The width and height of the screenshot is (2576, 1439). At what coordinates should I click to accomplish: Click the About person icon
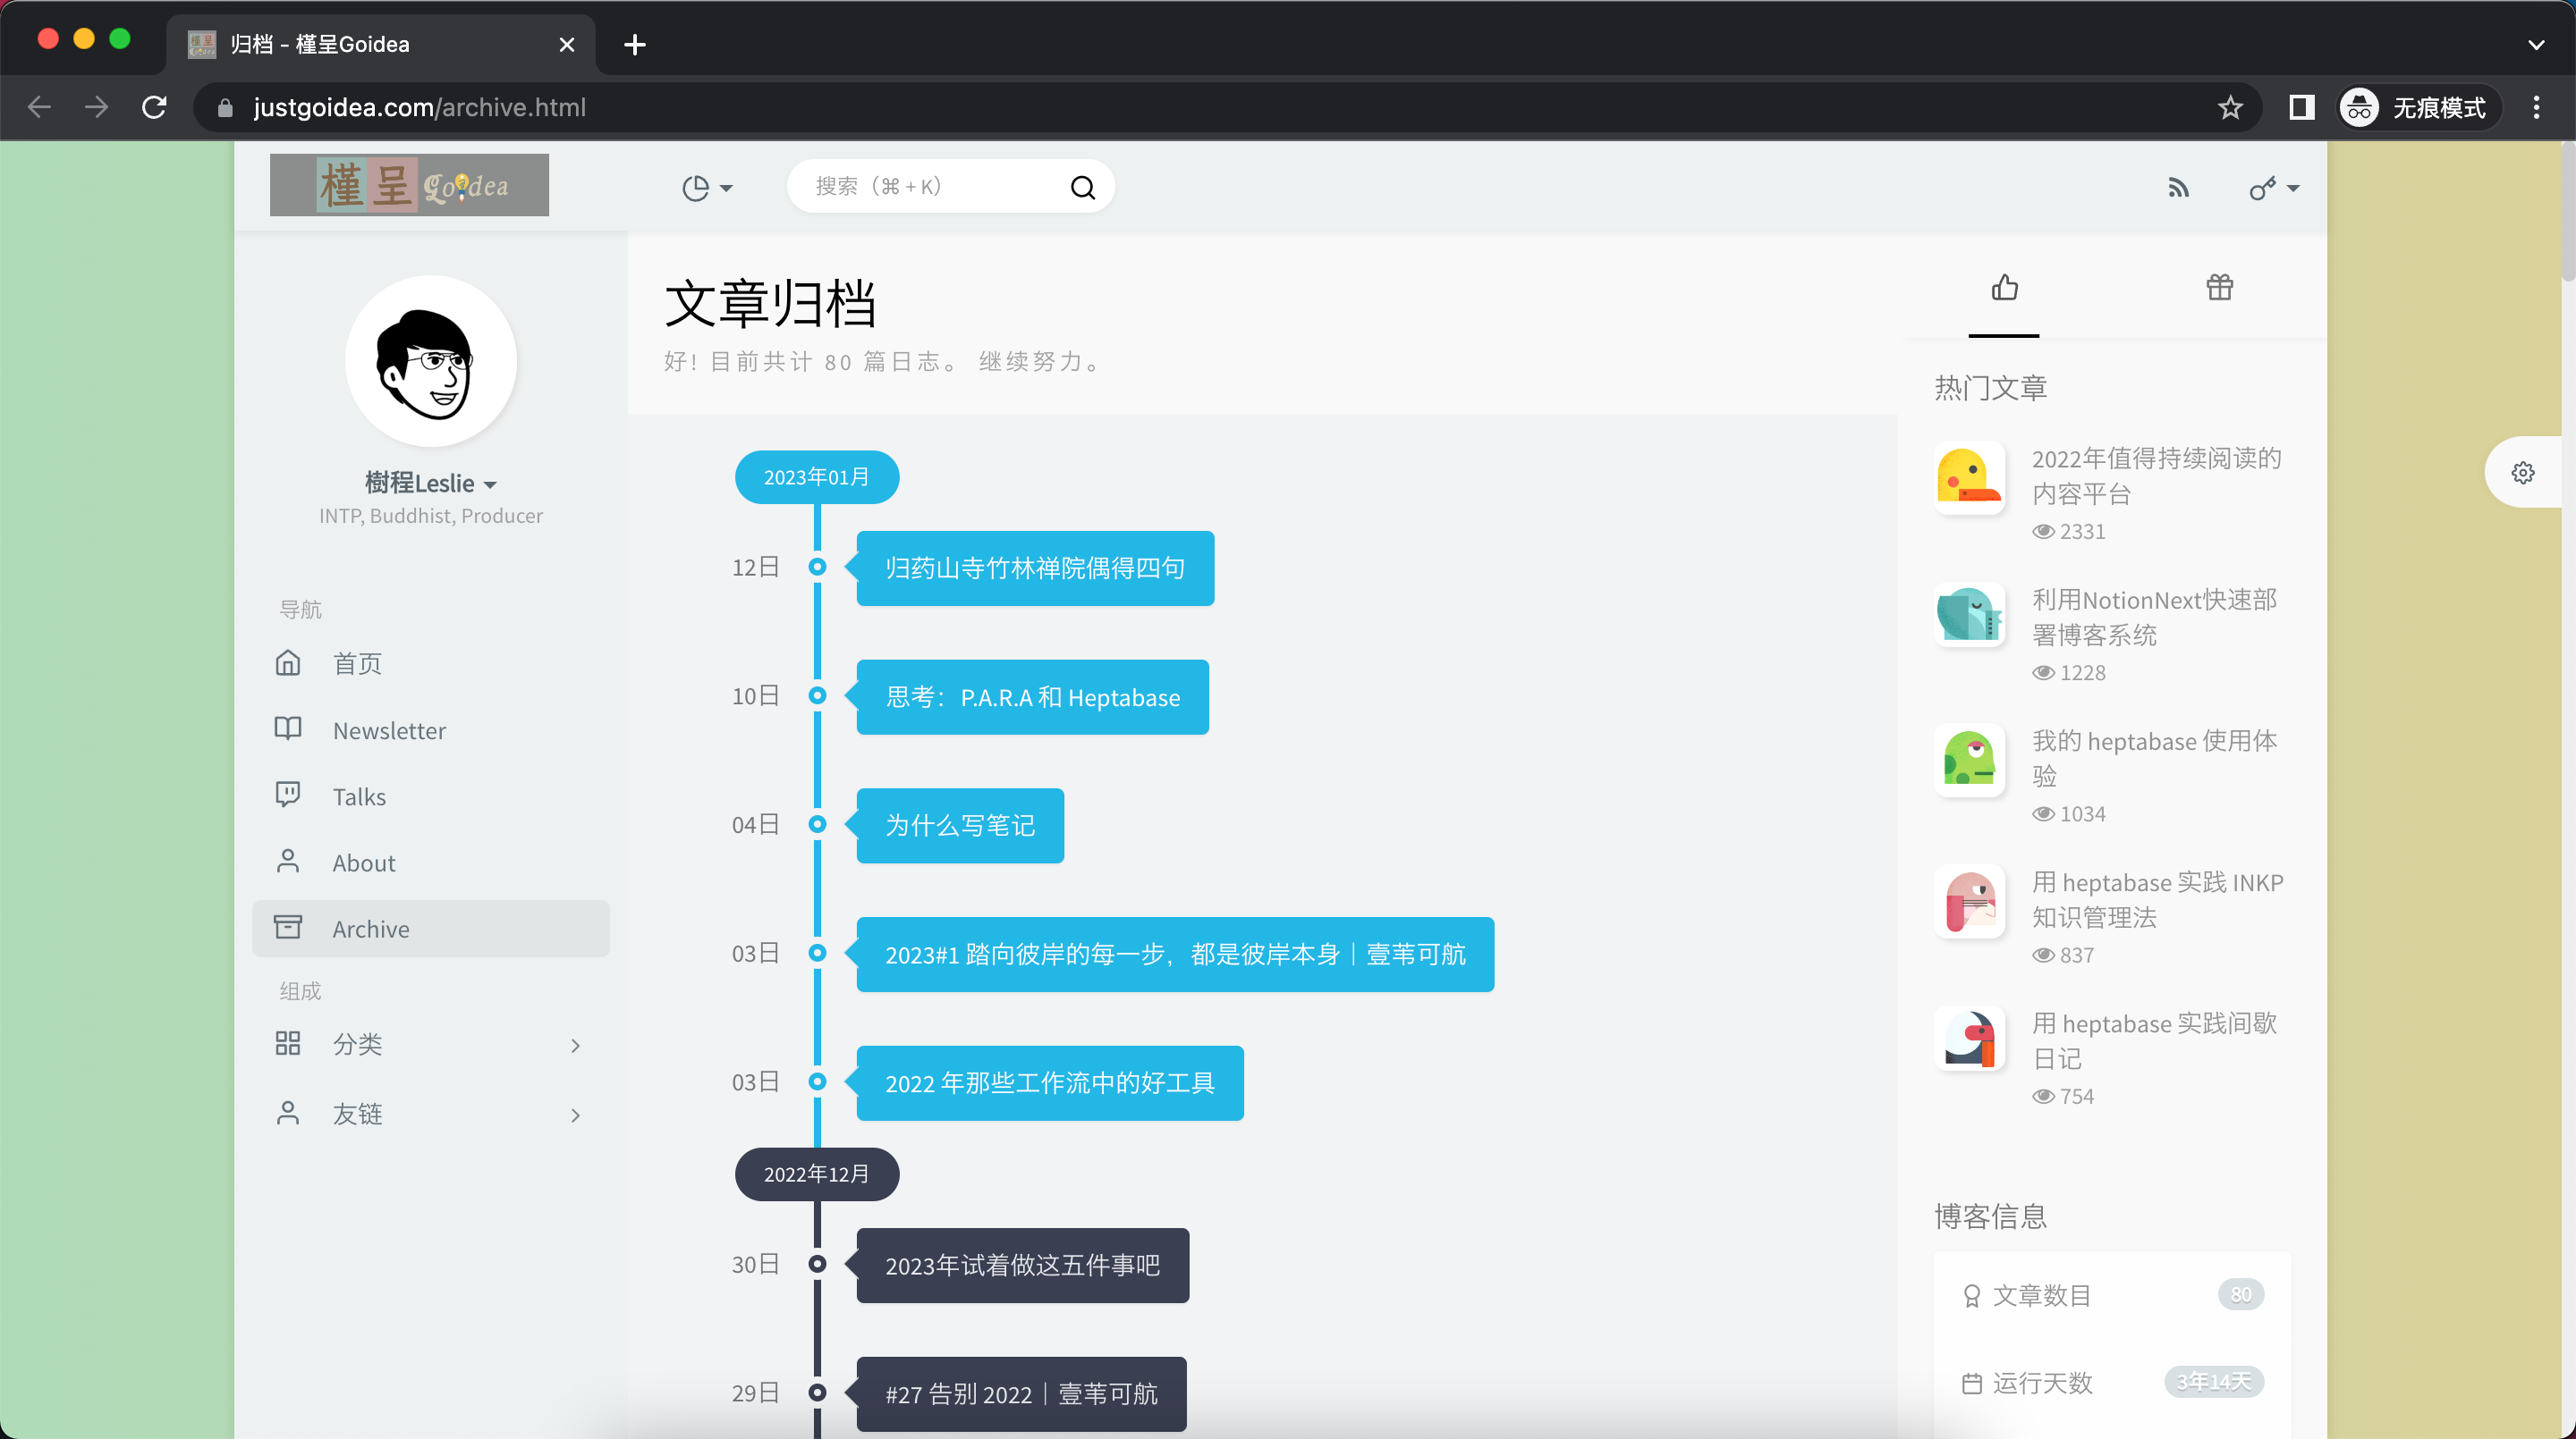coord(288,862)
